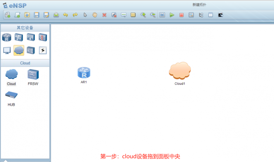The height and width of the screenshot is (162, 274).
Task: Redo the last action
Action: pos(75,15)
